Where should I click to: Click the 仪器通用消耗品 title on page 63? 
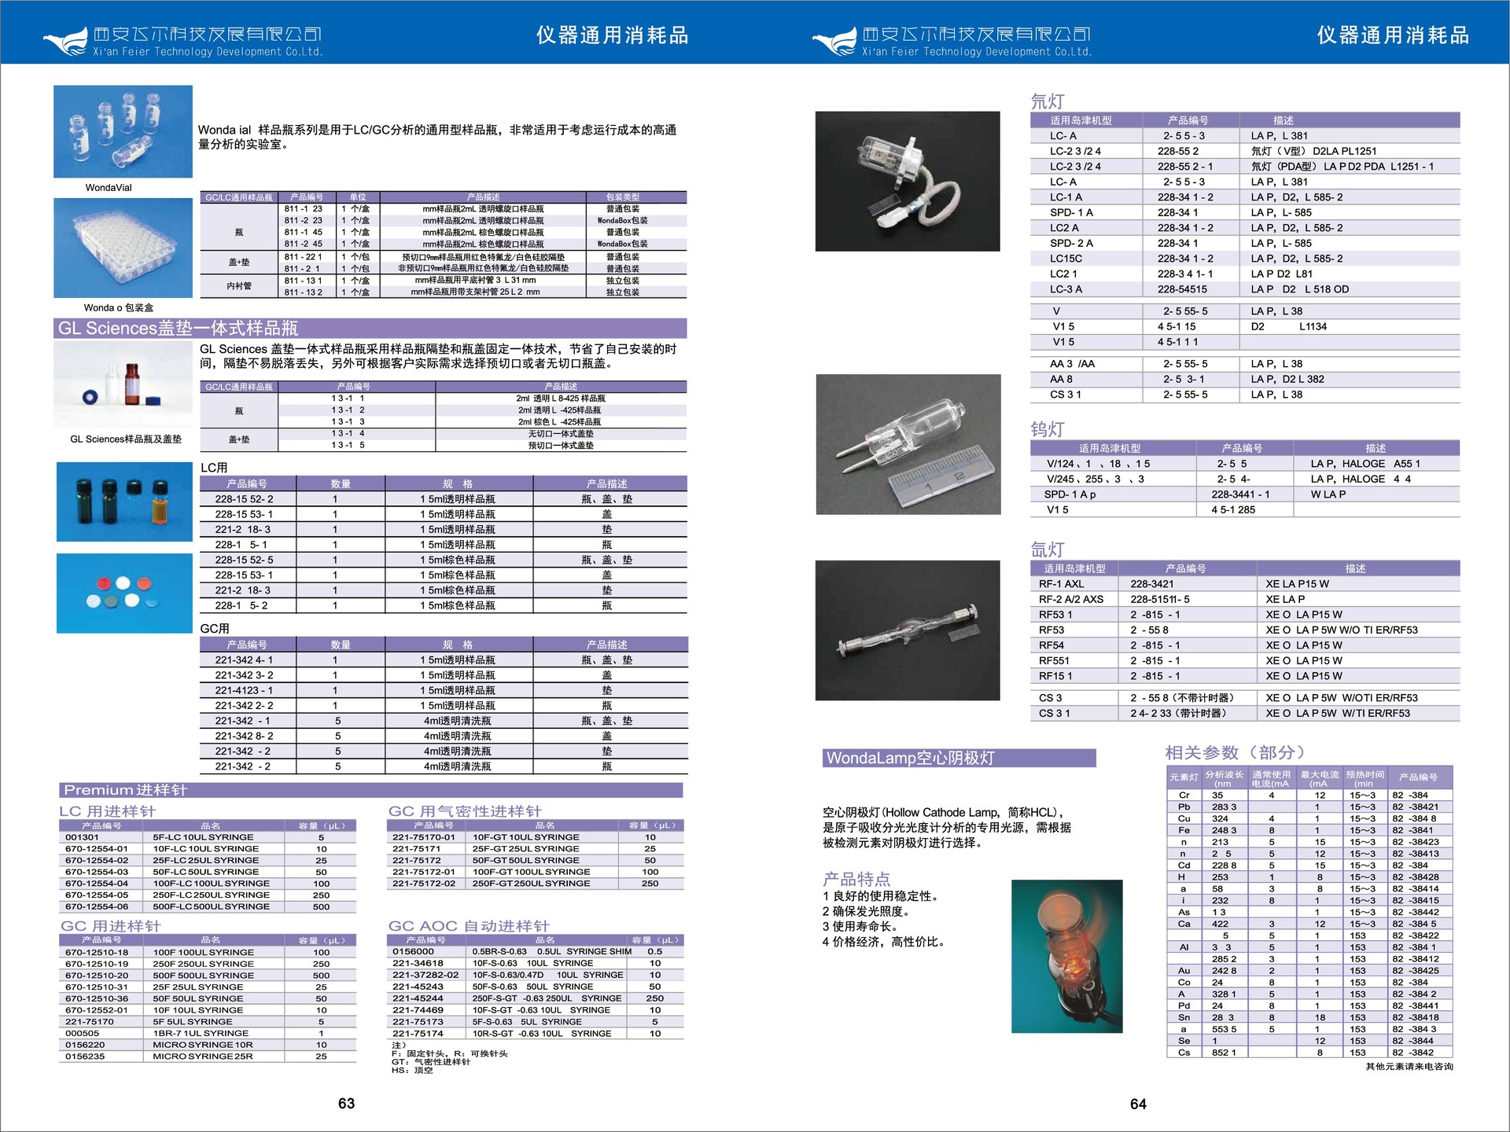(612, 35)
